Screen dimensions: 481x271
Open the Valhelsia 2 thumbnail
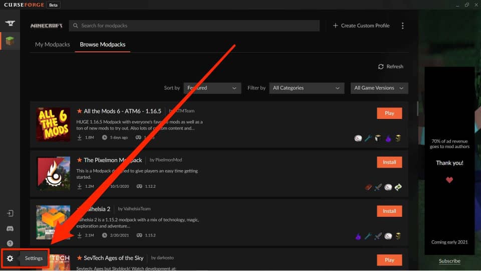[53, 222]
